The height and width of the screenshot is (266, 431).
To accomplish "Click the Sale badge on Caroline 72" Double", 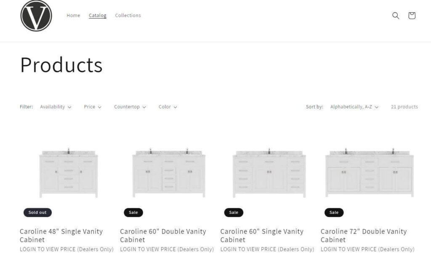I will pos(334,213).
